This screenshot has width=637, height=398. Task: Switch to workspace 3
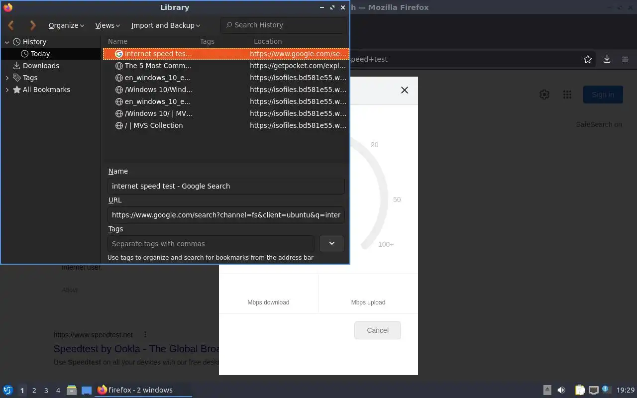(x=46, y=391)
